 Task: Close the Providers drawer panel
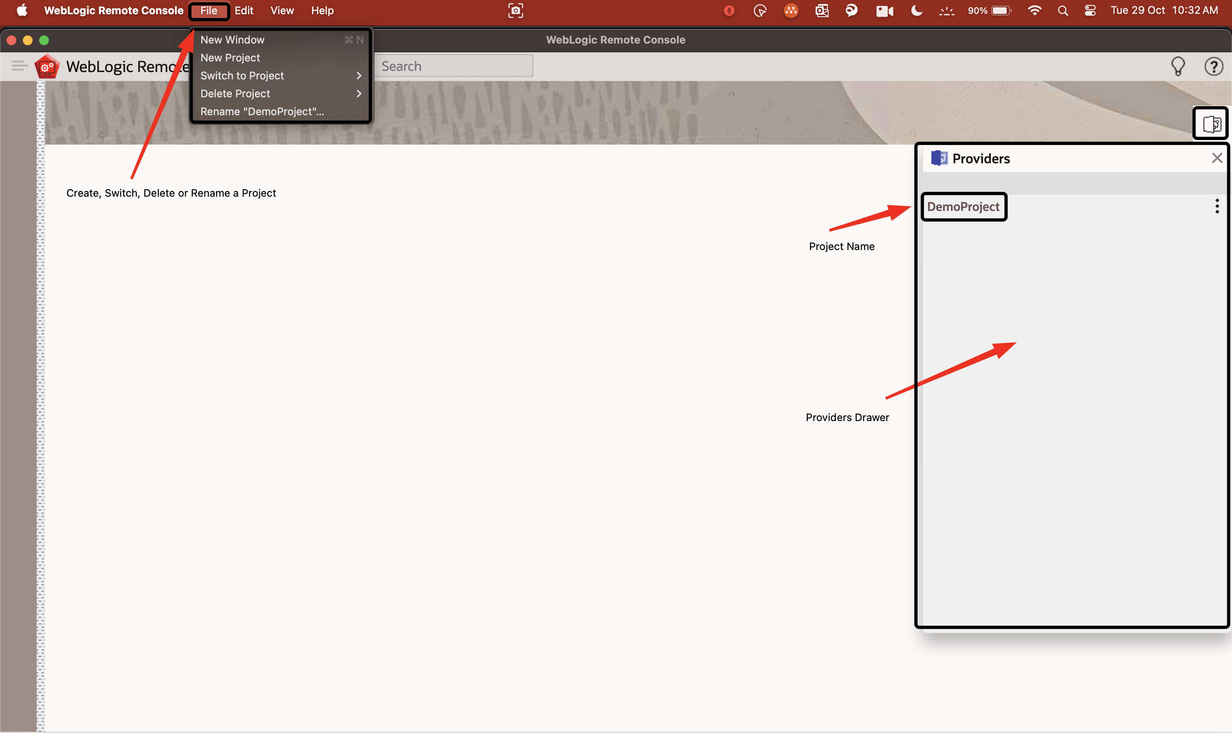pyautogui.click(x=1217, y=158)
